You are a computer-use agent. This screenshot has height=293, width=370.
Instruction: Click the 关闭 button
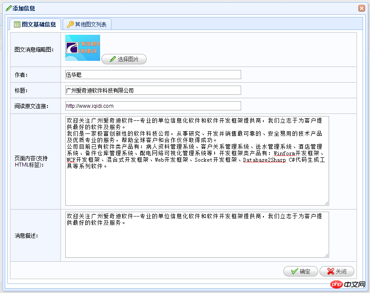pos(337,271)
